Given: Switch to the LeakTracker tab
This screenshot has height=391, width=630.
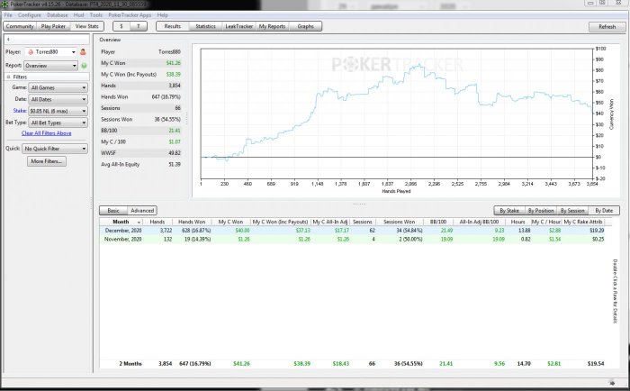Looking at the screenshot, I should click(238, 27).
